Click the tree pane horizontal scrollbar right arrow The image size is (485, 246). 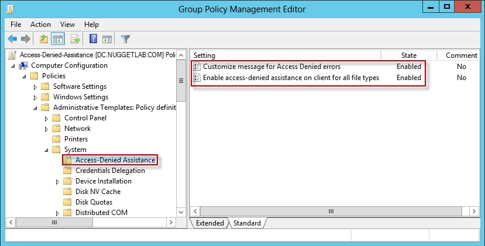(172, 223)
